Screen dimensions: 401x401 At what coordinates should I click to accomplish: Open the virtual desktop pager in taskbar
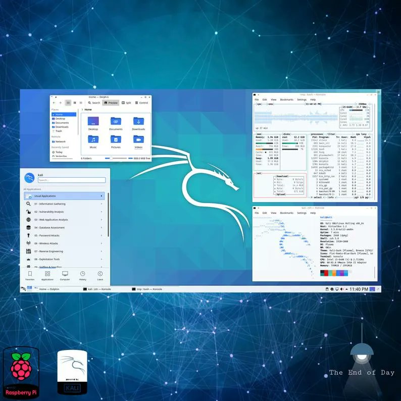(x=29, y=289)
